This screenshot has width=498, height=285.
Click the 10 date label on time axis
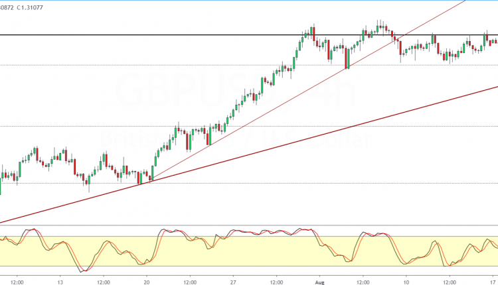[x=406, y=279]
